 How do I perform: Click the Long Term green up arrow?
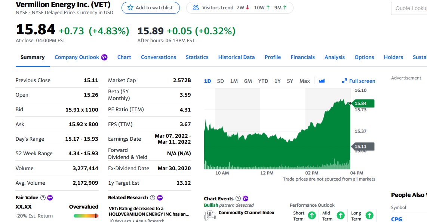coord(369,216)
